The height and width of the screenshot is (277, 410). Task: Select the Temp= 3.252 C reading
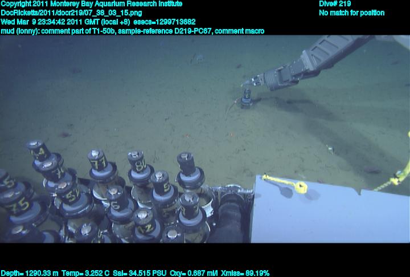click(x=85, y=273)
